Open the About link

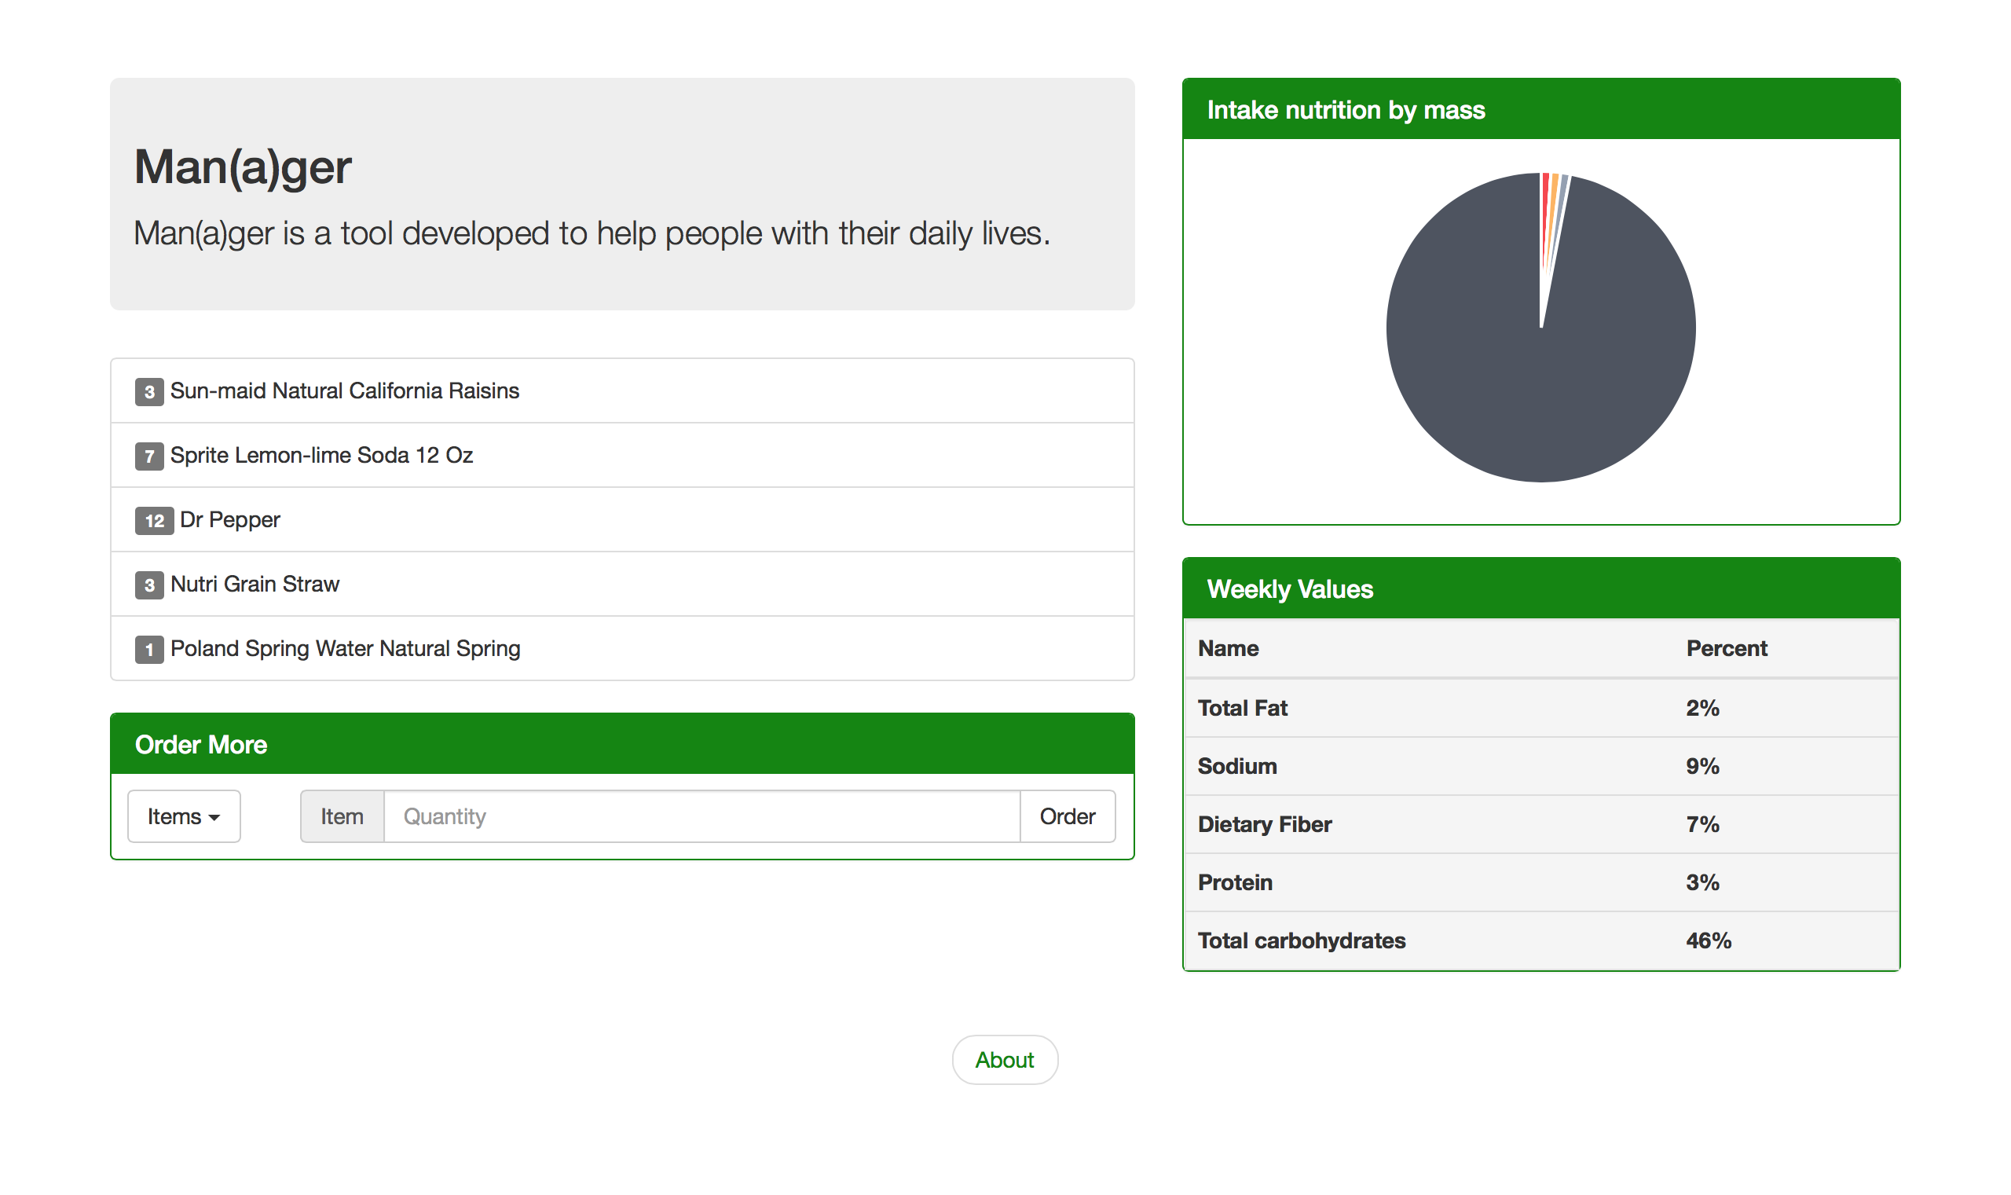point(1004,1060)
